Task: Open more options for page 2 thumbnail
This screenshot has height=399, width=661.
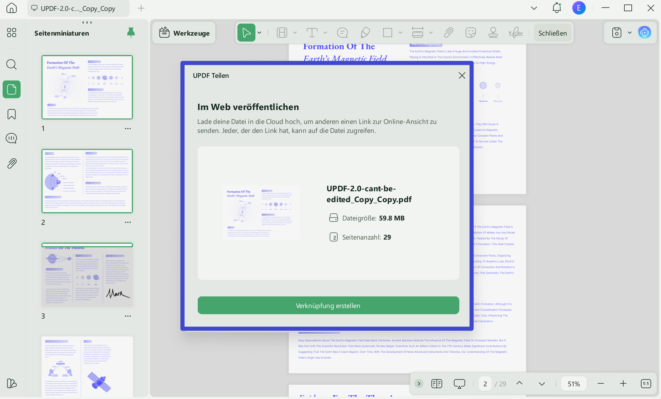Action: (x=128, y=222)
